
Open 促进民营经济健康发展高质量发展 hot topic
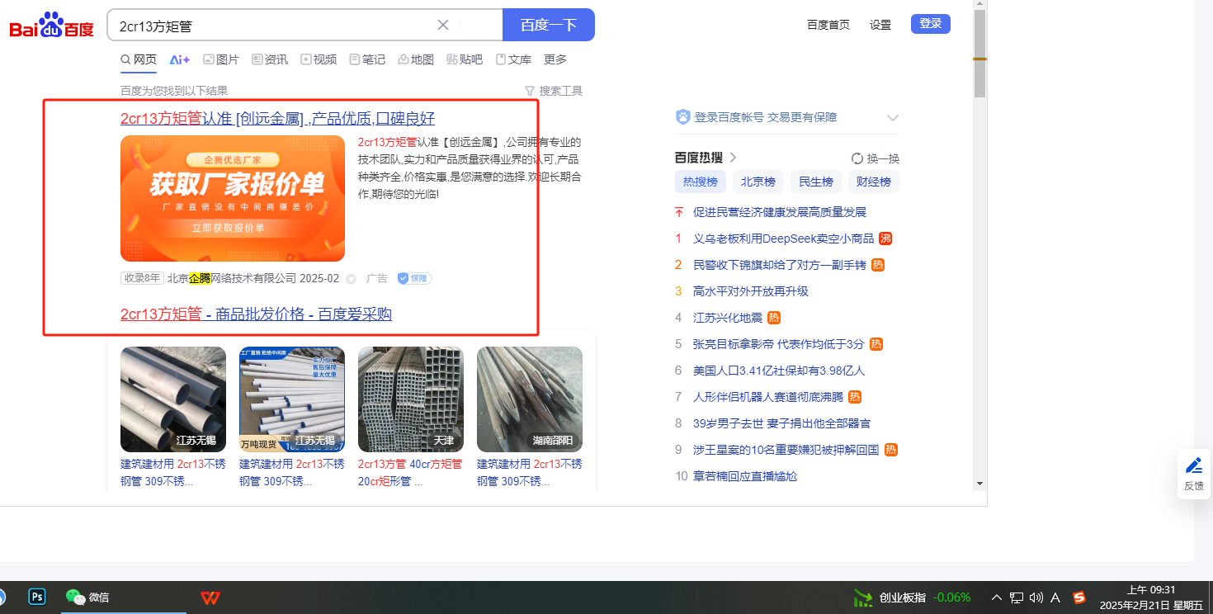(x=780, y=212)
